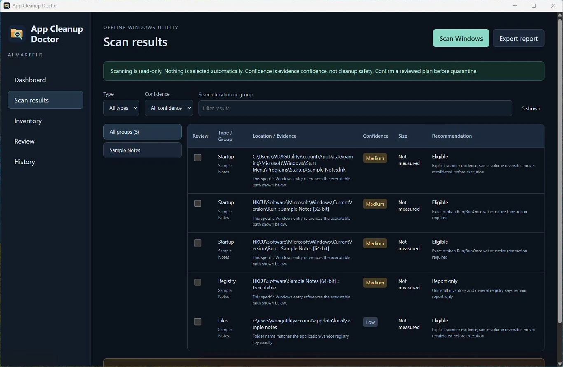Click the Confidence column header in the table
This screenshot has width=563, height=367.
point(376,136)
